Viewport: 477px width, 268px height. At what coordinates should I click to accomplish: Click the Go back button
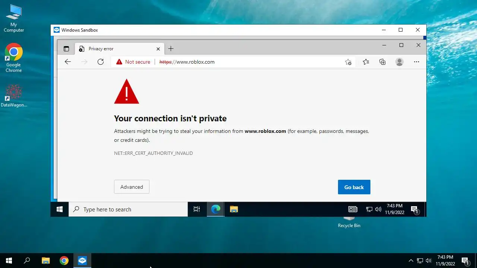[x=354, y=187]
